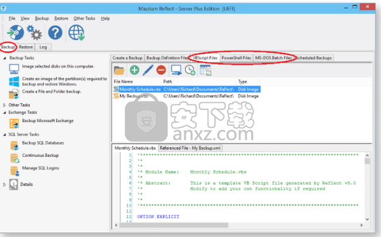Open settings via the gears icon
The height and width of the screenshot is (237, 381).
point(35,32)
